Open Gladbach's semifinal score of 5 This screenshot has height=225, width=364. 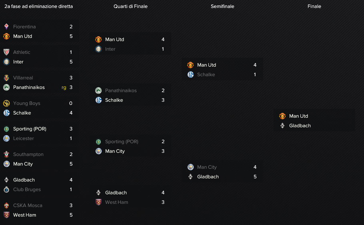pos(255,177)
